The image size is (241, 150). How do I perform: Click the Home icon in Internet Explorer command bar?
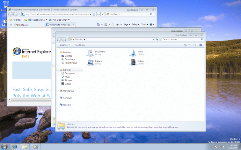[x=99, y=24]
